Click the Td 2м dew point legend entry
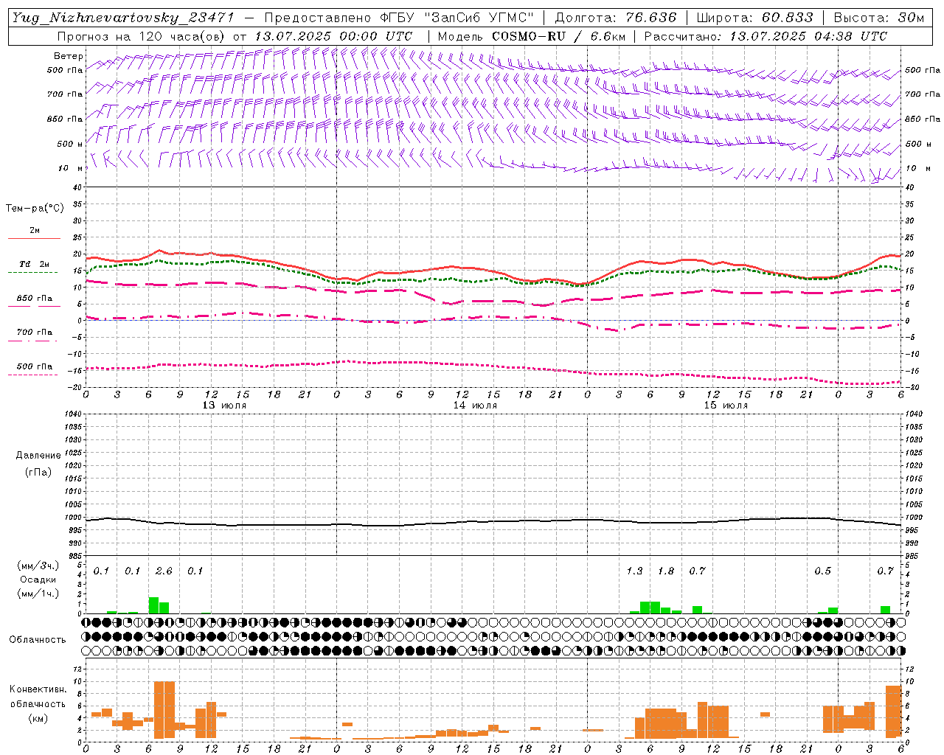The height and width of the screenshot is (755, 944). (x=34, y=264)
